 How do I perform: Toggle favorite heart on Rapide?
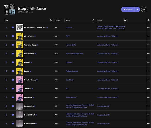31,71
